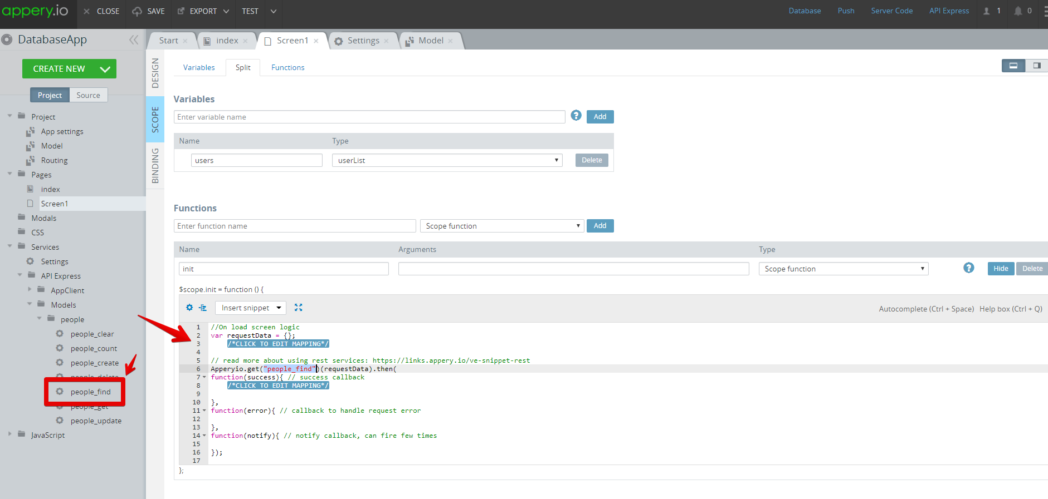Toggle sidebar to Source view
The image size is (1048, 499).
tap(88, 95)
